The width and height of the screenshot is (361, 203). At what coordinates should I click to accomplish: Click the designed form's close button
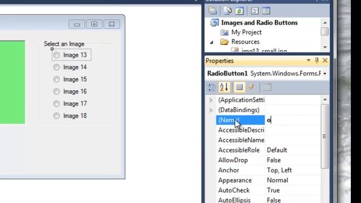click(112, 24)
